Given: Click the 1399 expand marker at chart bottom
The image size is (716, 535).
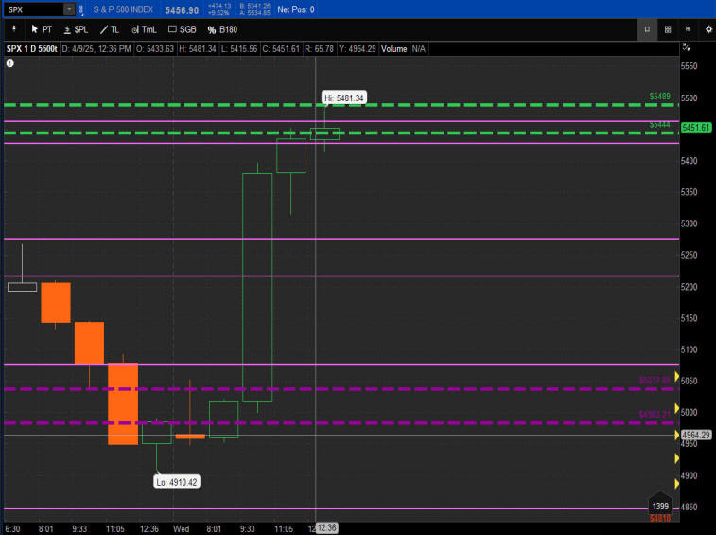Looking at the screenshot, I should [x=659, y=506].
